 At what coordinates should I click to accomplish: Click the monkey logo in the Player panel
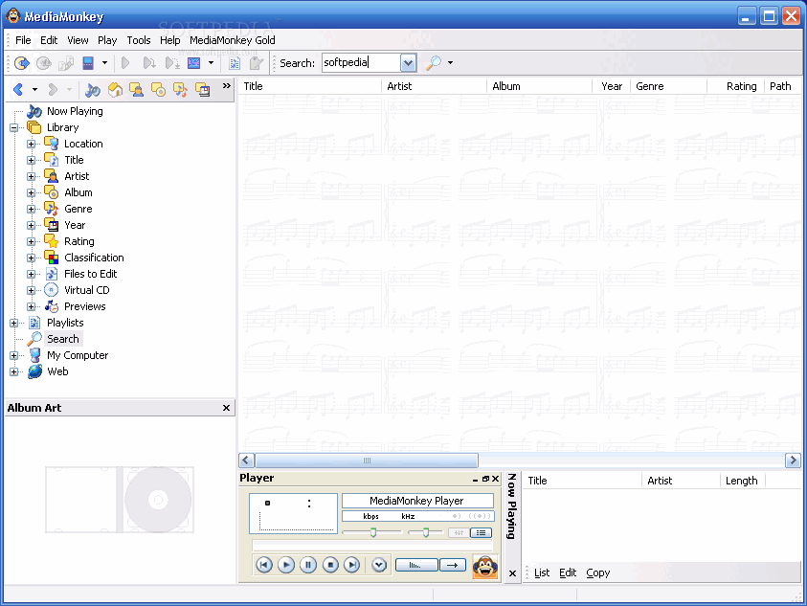pos(484,566)
